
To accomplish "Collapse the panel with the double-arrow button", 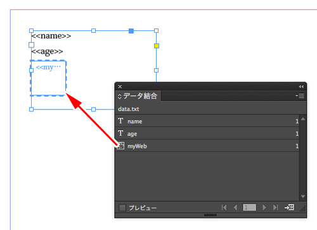I will click(x=301, y=87).
